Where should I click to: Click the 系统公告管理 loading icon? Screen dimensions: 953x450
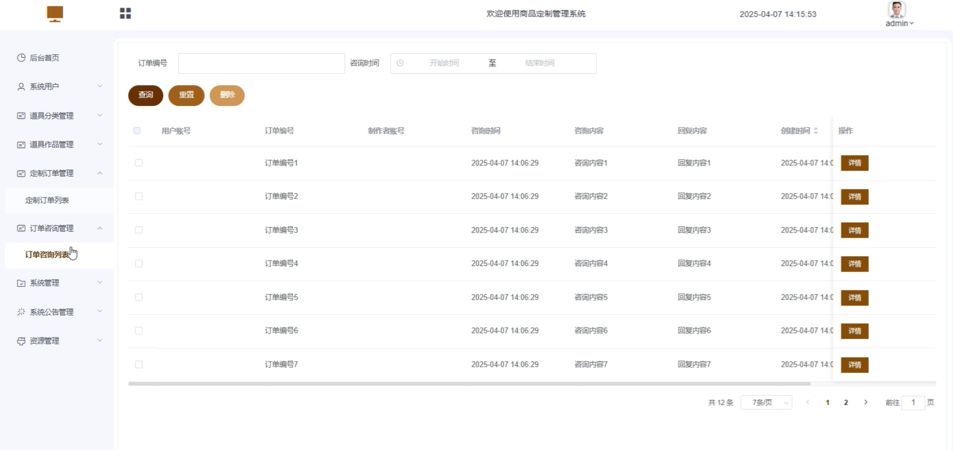tap(21, 312)
